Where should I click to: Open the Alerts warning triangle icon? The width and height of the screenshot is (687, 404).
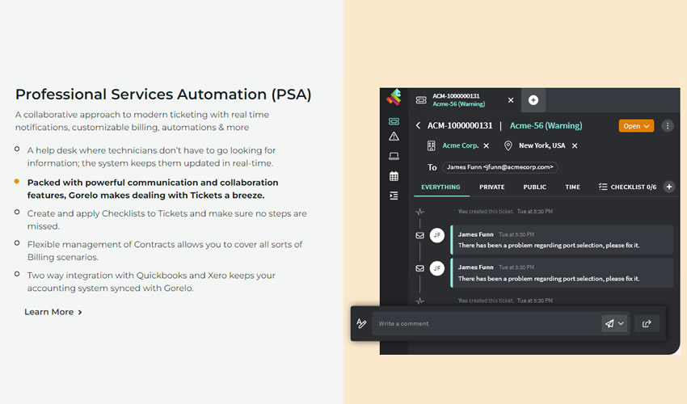[394, 137]
